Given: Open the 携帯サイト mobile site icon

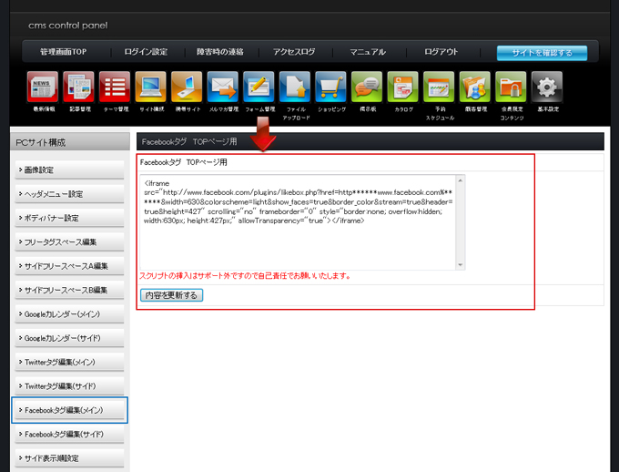Looking at the screenshot, I should (188, 87).
